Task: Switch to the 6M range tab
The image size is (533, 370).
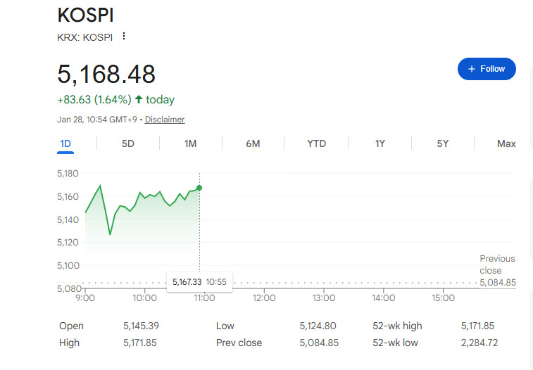Action: 253,143
